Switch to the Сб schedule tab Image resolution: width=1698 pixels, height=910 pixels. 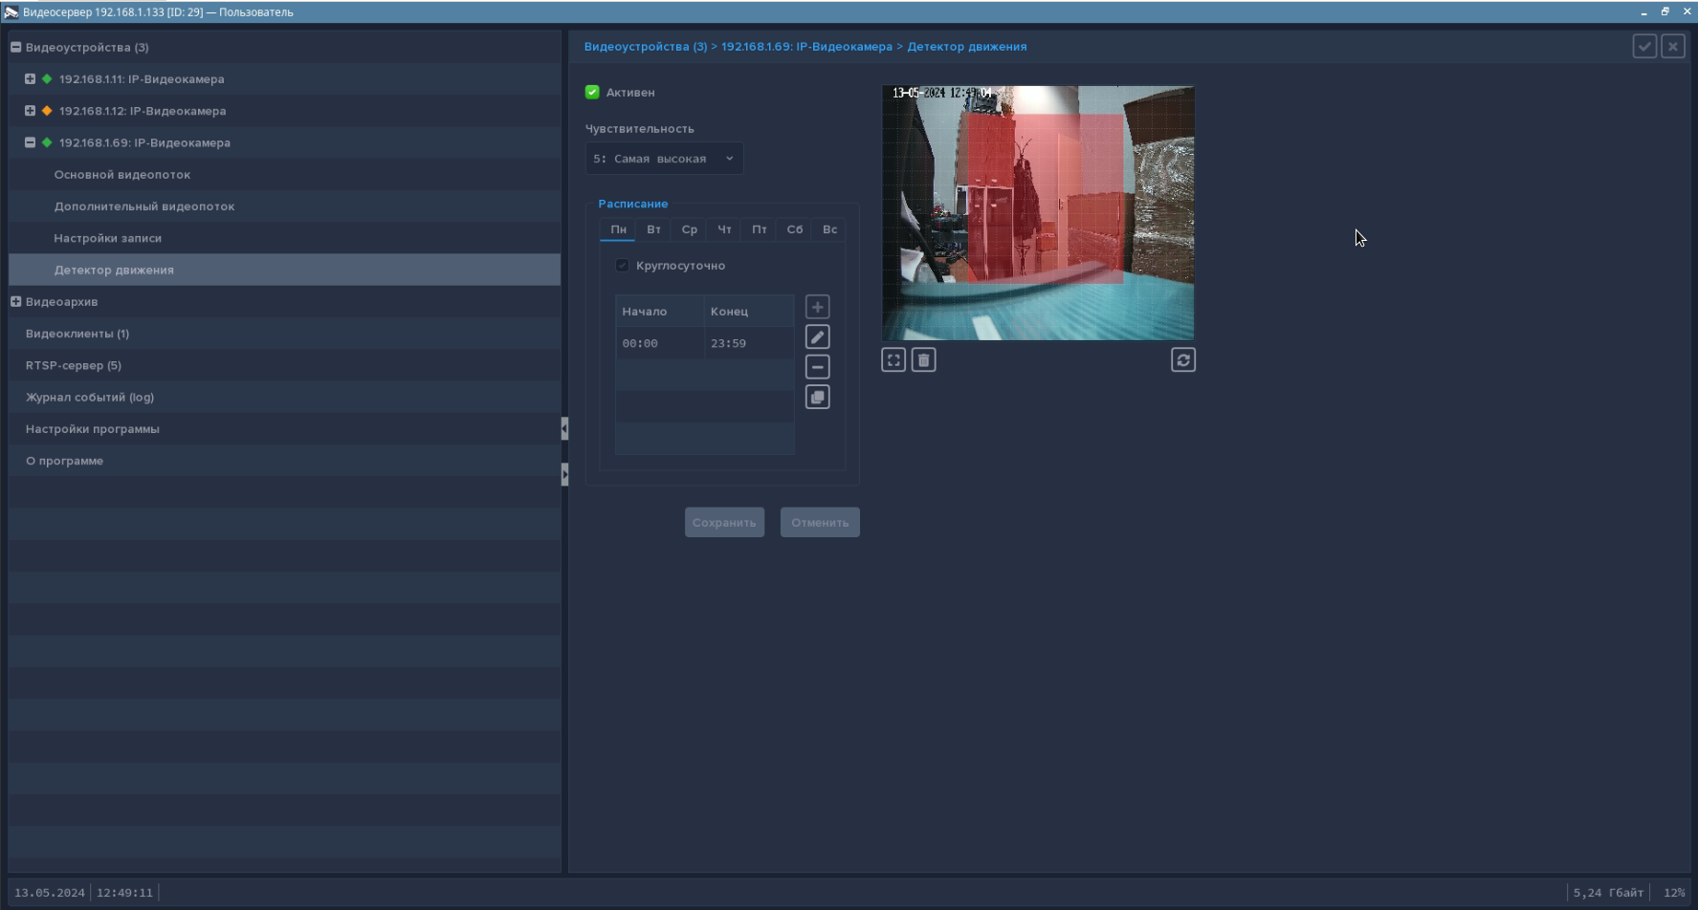click(x=794, y=229)
